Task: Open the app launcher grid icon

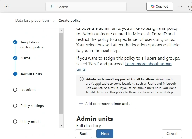Action: coord(6,6)
